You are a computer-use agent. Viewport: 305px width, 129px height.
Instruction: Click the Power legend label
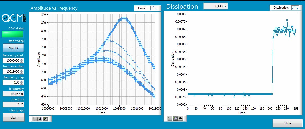[x=143, y=8]
